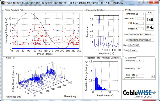This screenshot has height=101, width=160.
Task: Click the 'Phase Resolved Plot' panel title
Action: coord(14,10)
